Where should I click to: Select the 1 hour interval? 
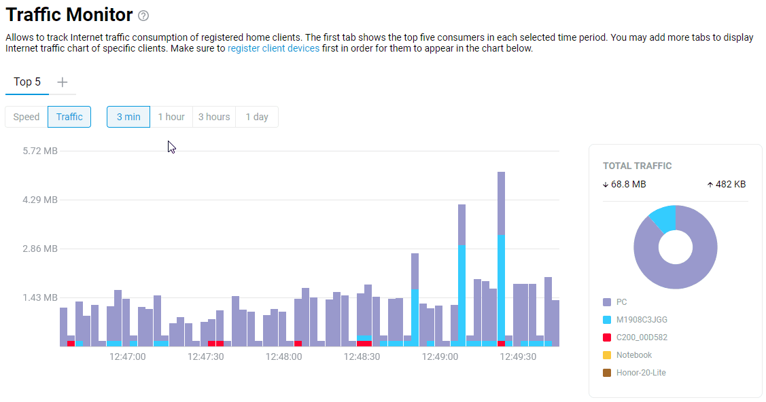pyautogui.click(x=171, y=117)
